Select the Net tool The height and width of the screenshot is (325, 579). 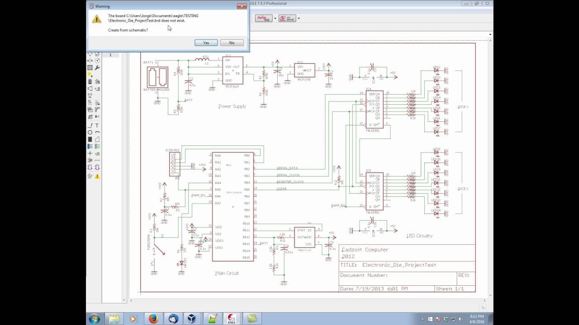pos(97,146)
